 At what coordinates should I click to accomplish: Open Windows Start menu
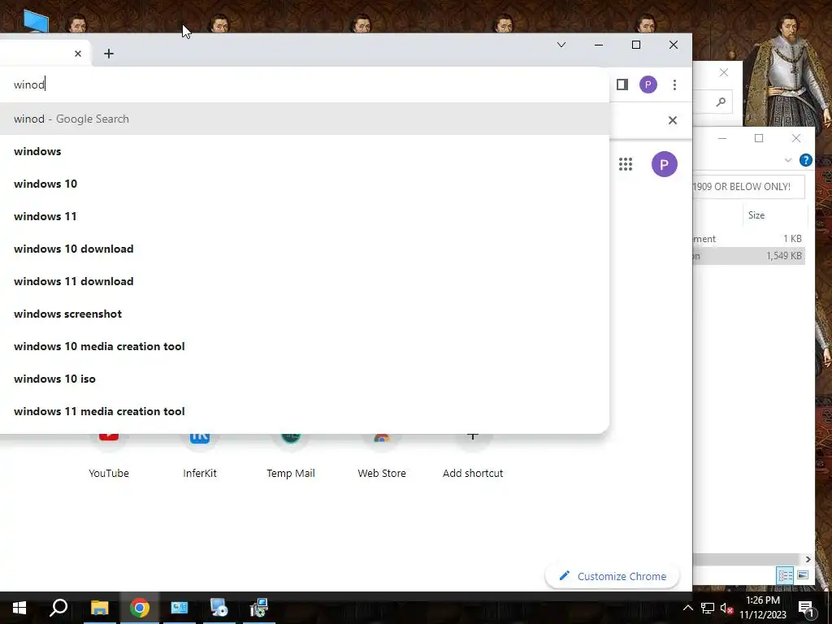click(19, 608)
